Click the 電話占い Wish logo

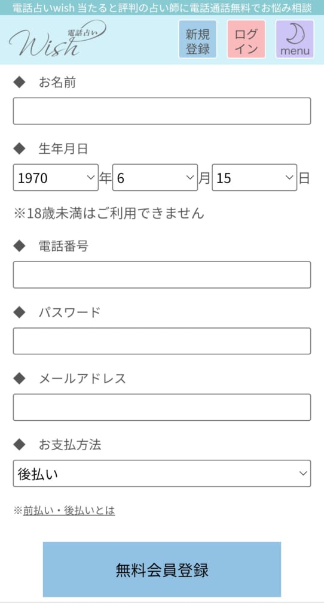[x=57, y=39]
